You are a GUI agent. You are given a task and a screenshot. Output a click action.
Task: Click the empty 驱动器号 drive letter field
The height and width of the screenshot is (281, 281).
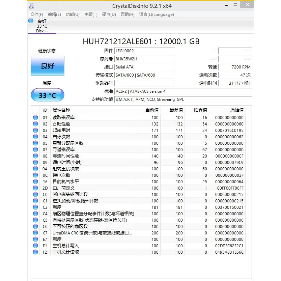coord(144,83)
